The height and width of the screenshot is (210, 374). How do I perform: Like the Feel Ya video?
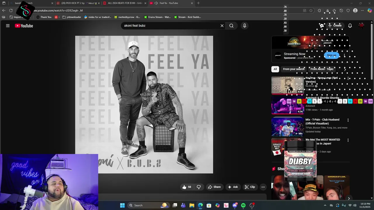point(187,187)
